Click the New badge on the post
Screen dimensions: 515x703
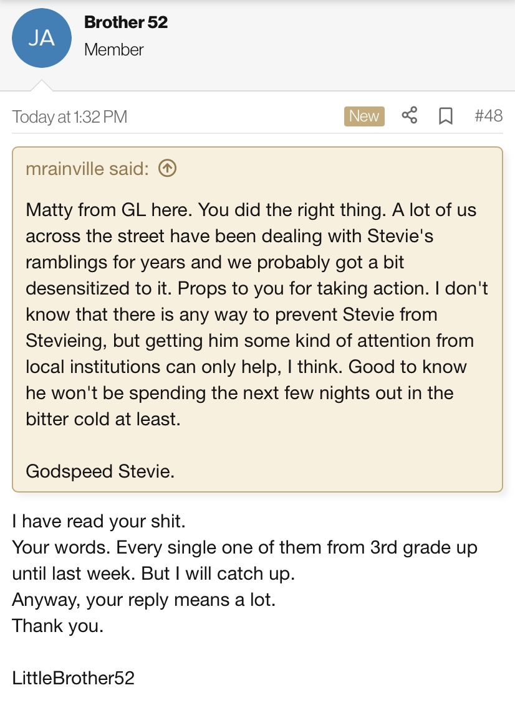point(364,116)
